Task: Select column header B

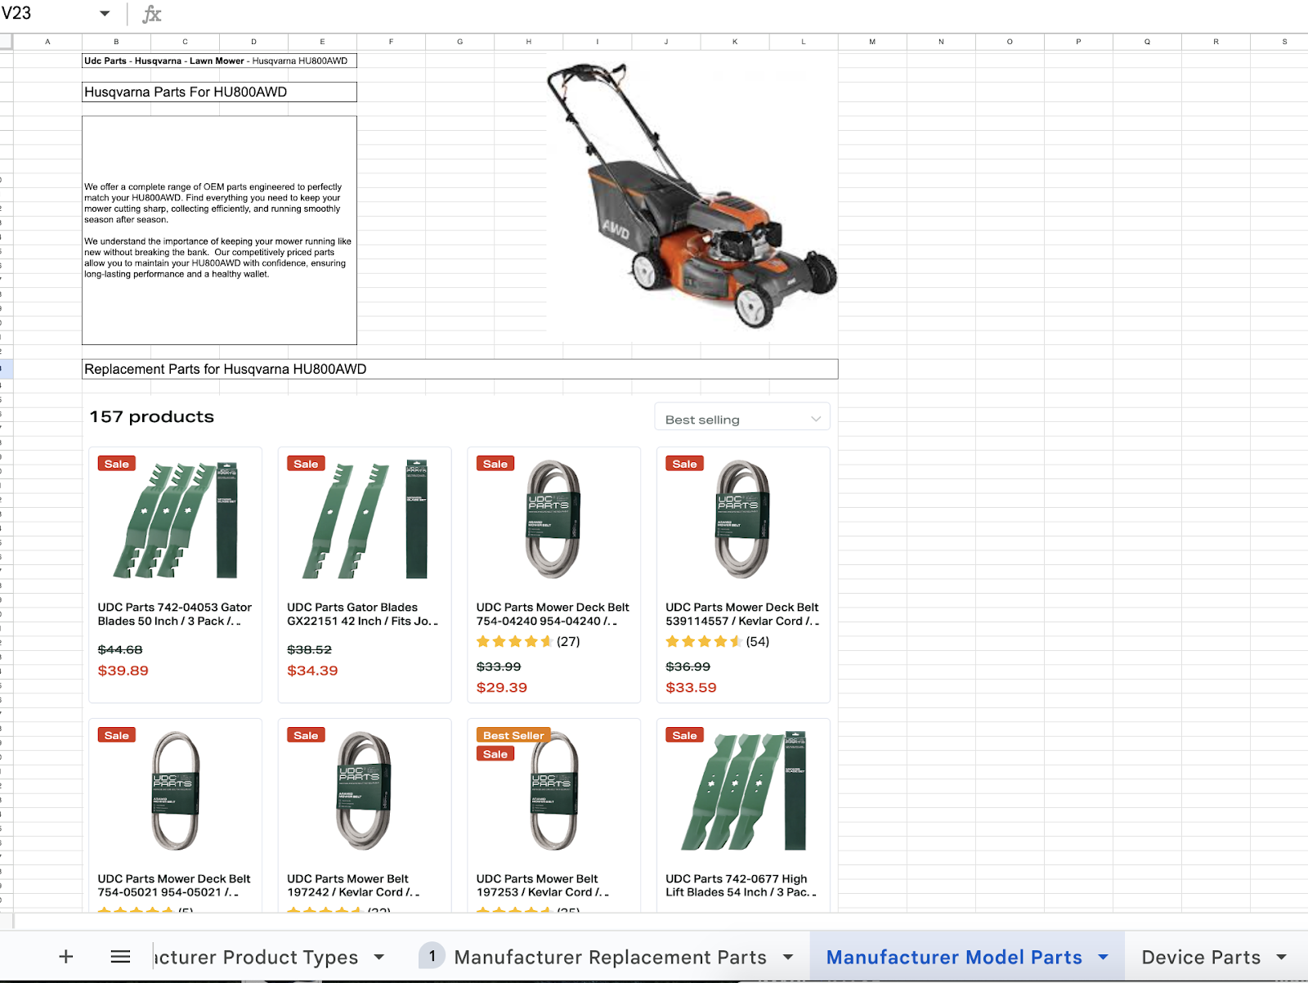Action: 116,41
